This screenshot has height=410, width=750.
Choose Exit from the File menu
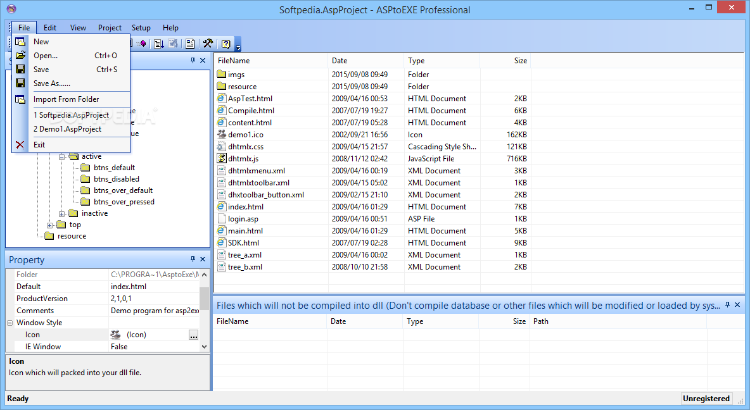[x=71, y=145]
